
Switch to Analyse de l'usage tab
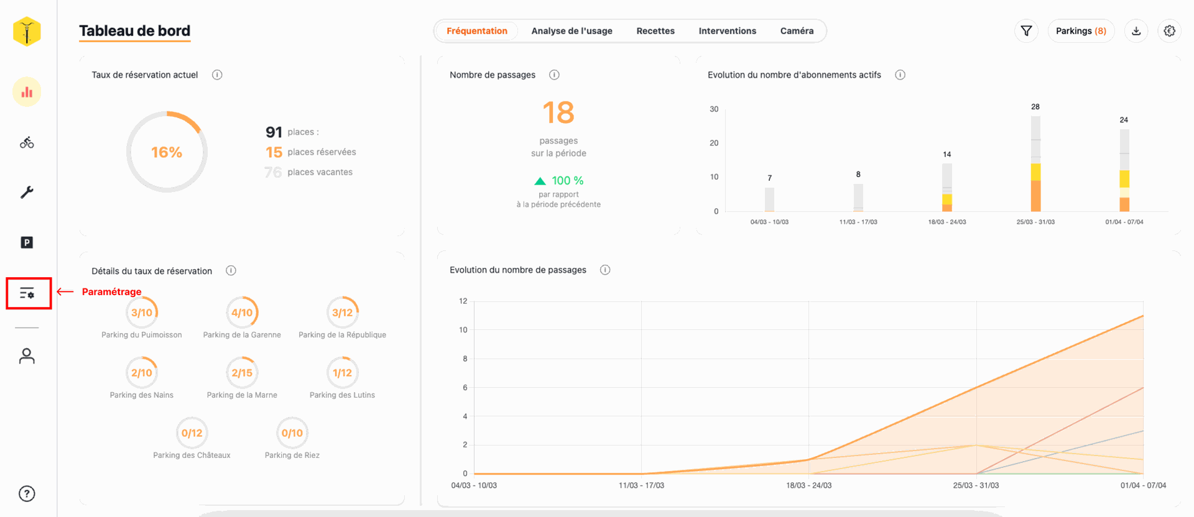(x=572, y=31)
